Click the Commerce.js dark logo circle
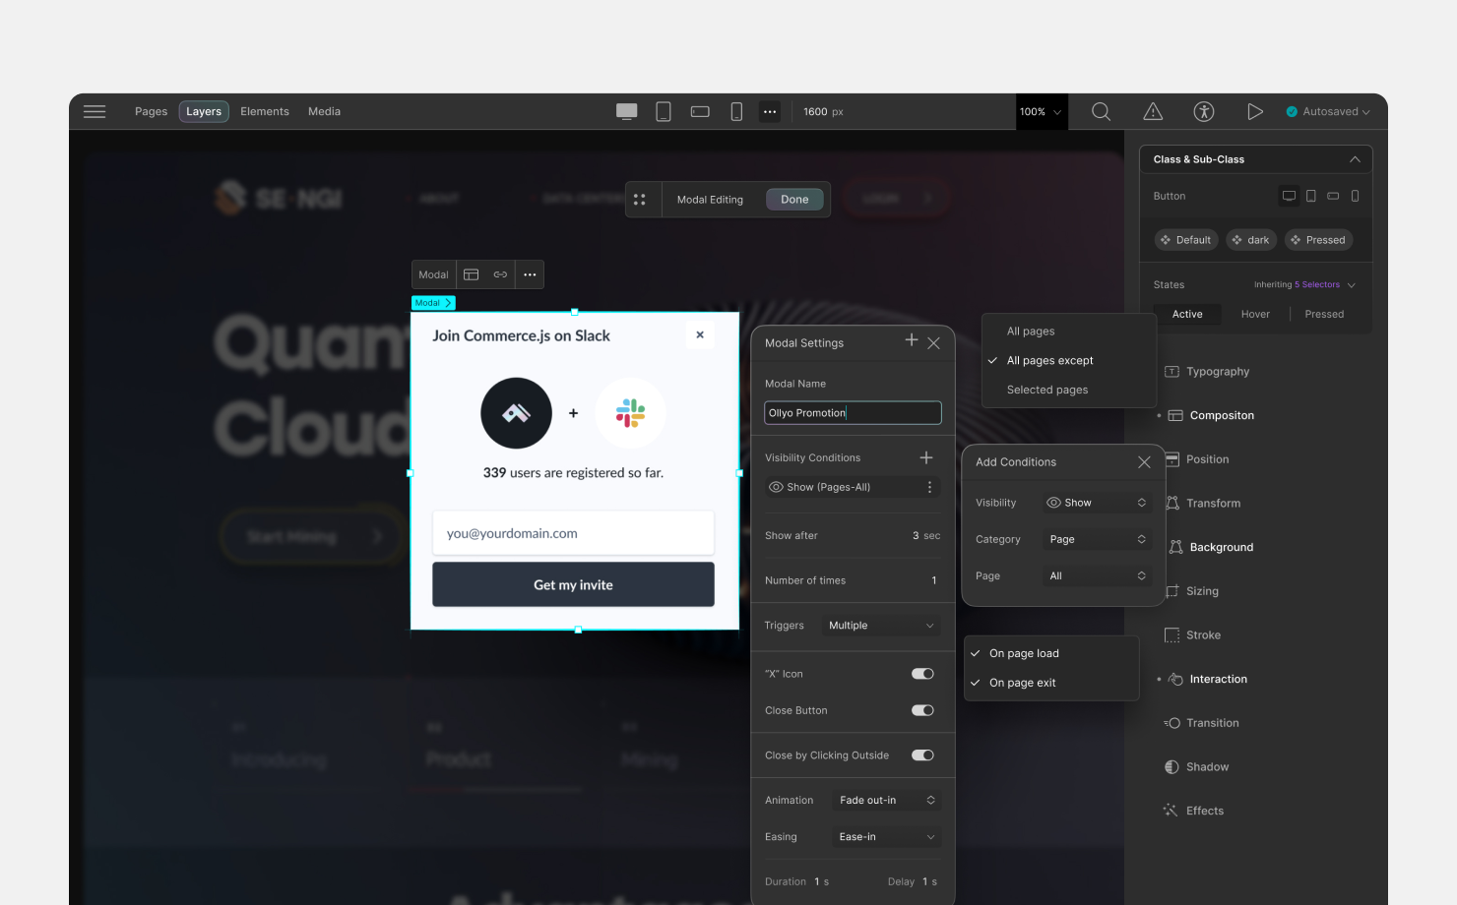The height and width of the screenshot is (905, 1457). click(516, 413)
